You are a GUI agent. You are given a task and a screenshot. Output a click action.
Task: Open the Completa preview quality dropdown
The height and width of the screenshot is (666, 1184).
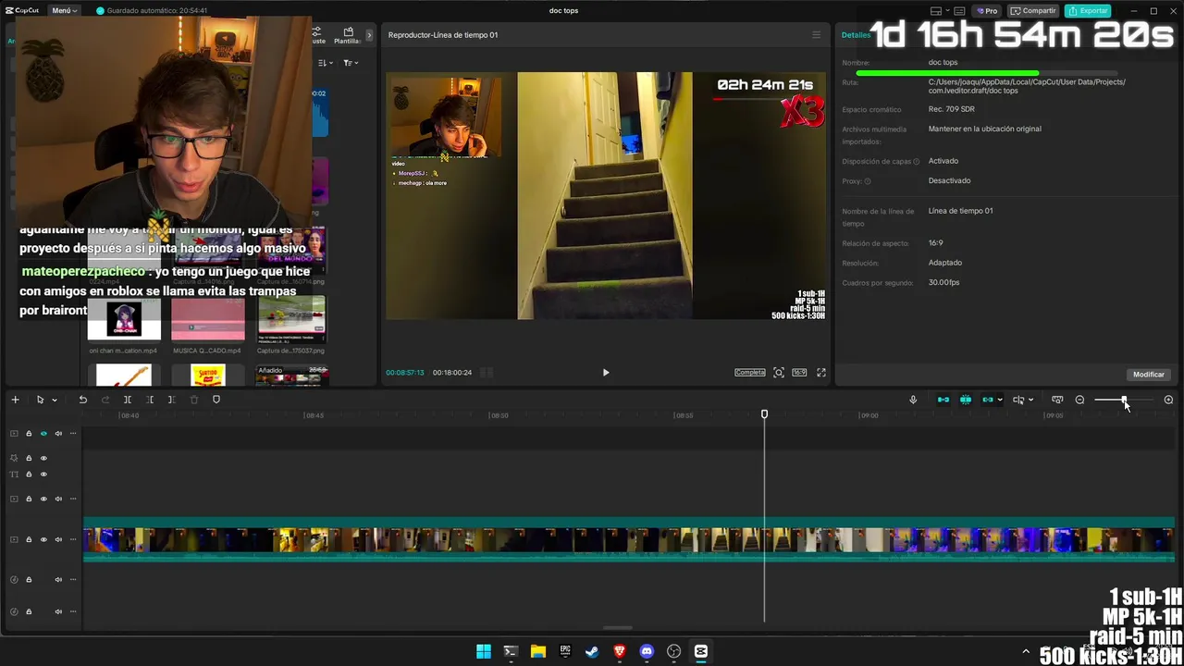coord(750,372)
